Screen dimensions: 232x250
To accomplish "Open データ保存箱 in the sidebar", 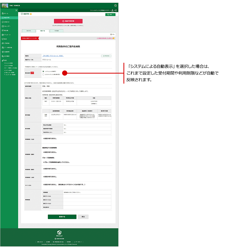I will point(8,48).
